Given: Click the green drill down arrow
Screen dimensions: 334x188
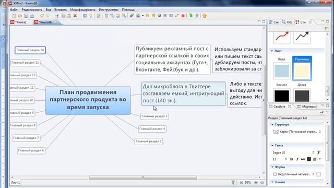Looking at the screenshot, I should [x=191, y=16].
